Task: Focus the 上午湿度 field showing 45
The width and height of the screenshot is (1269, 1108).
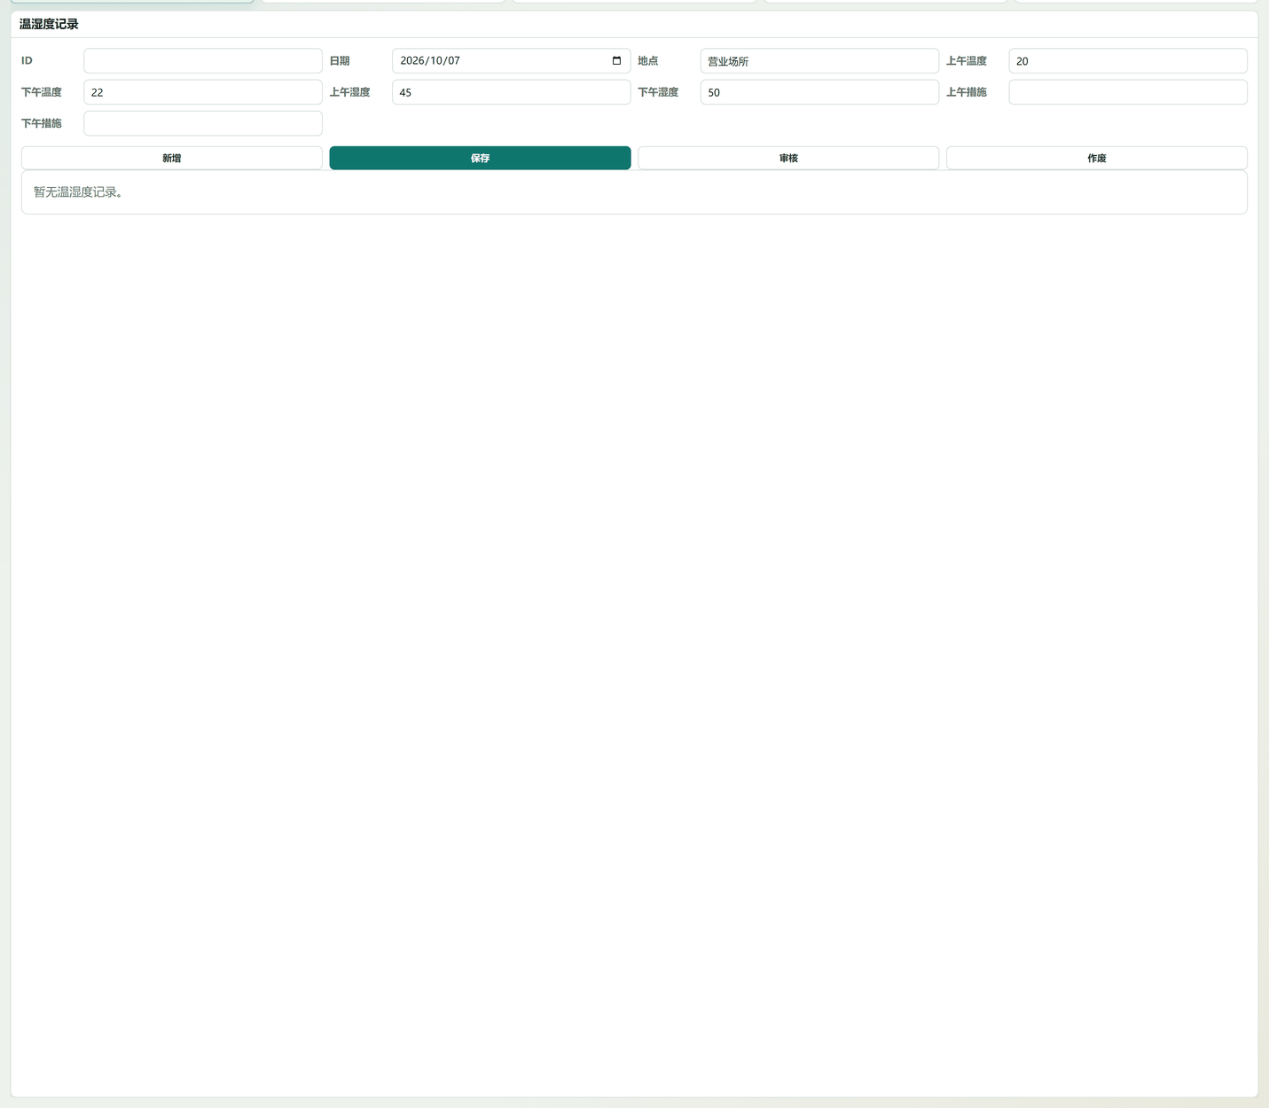Action: point(512,92)
